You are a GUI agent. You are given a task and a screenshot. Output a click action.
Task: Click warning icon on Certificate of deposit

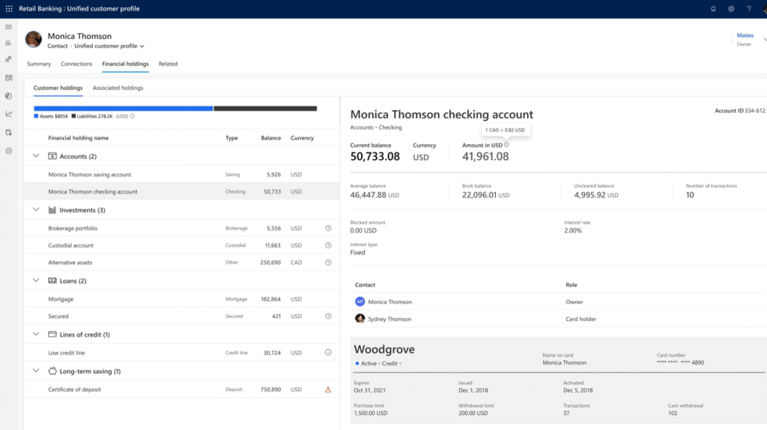point(327,390)
